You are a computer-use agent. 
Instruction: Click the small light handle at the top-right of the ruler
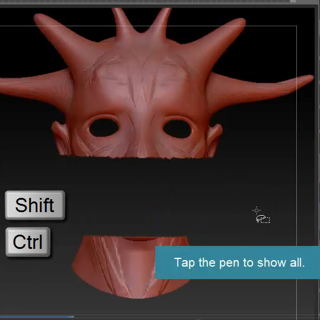point(293,1)
